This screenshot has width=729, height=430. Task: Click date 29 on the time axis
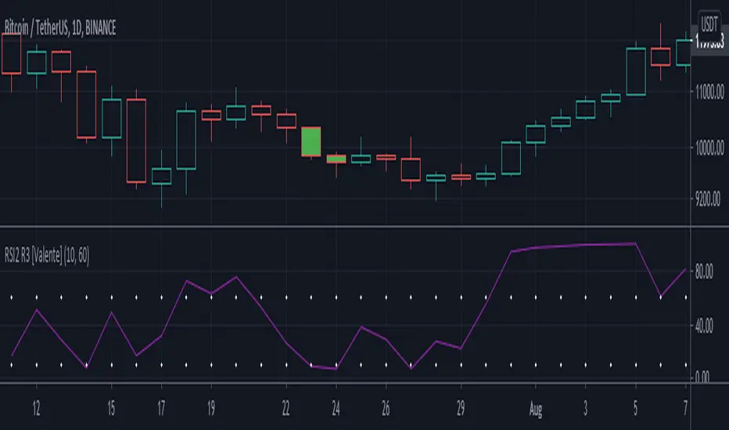tap(461, 407)
